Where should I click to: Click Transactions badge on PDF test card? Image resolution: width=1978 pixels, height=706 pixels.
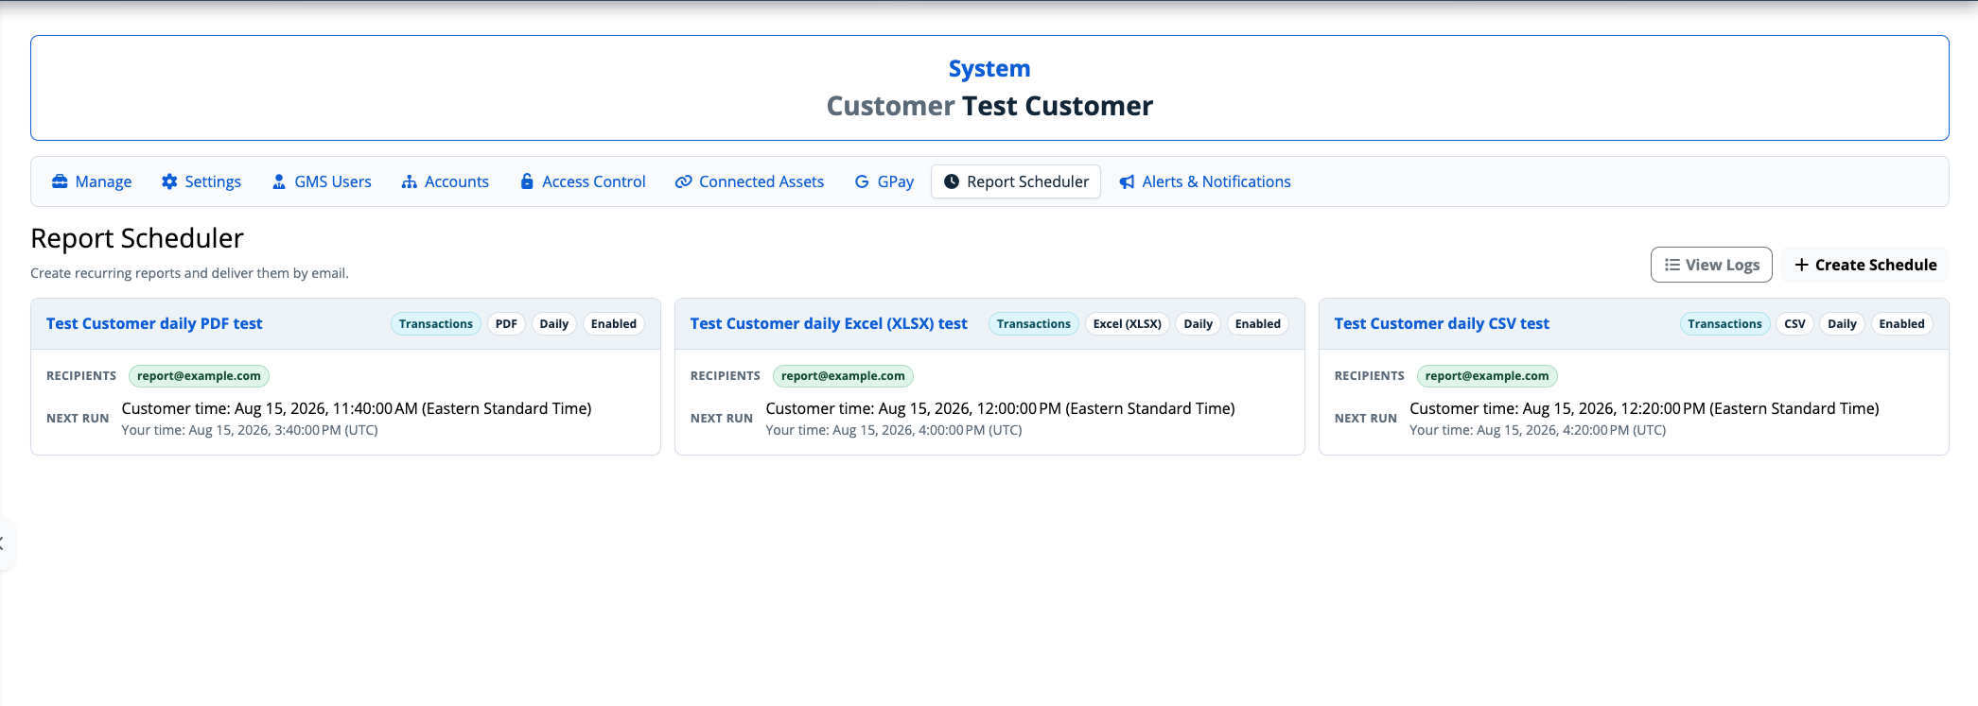coord(436,324)
